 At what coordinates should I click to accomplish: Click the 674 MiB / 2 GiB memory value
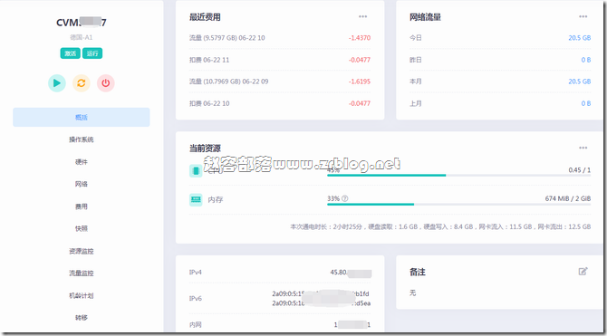568,198
